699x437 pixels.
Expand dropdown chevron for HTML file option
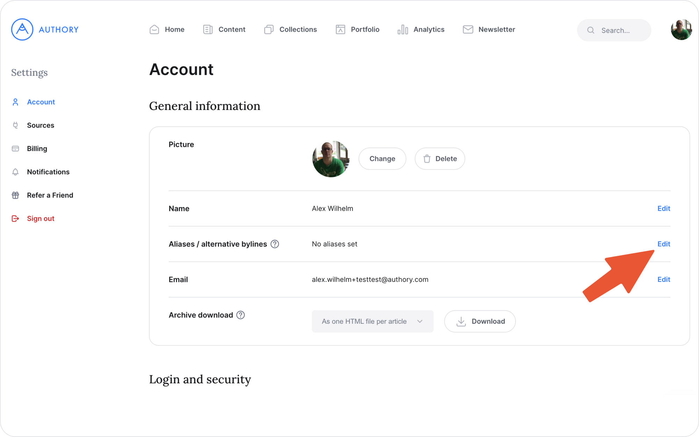420,321
